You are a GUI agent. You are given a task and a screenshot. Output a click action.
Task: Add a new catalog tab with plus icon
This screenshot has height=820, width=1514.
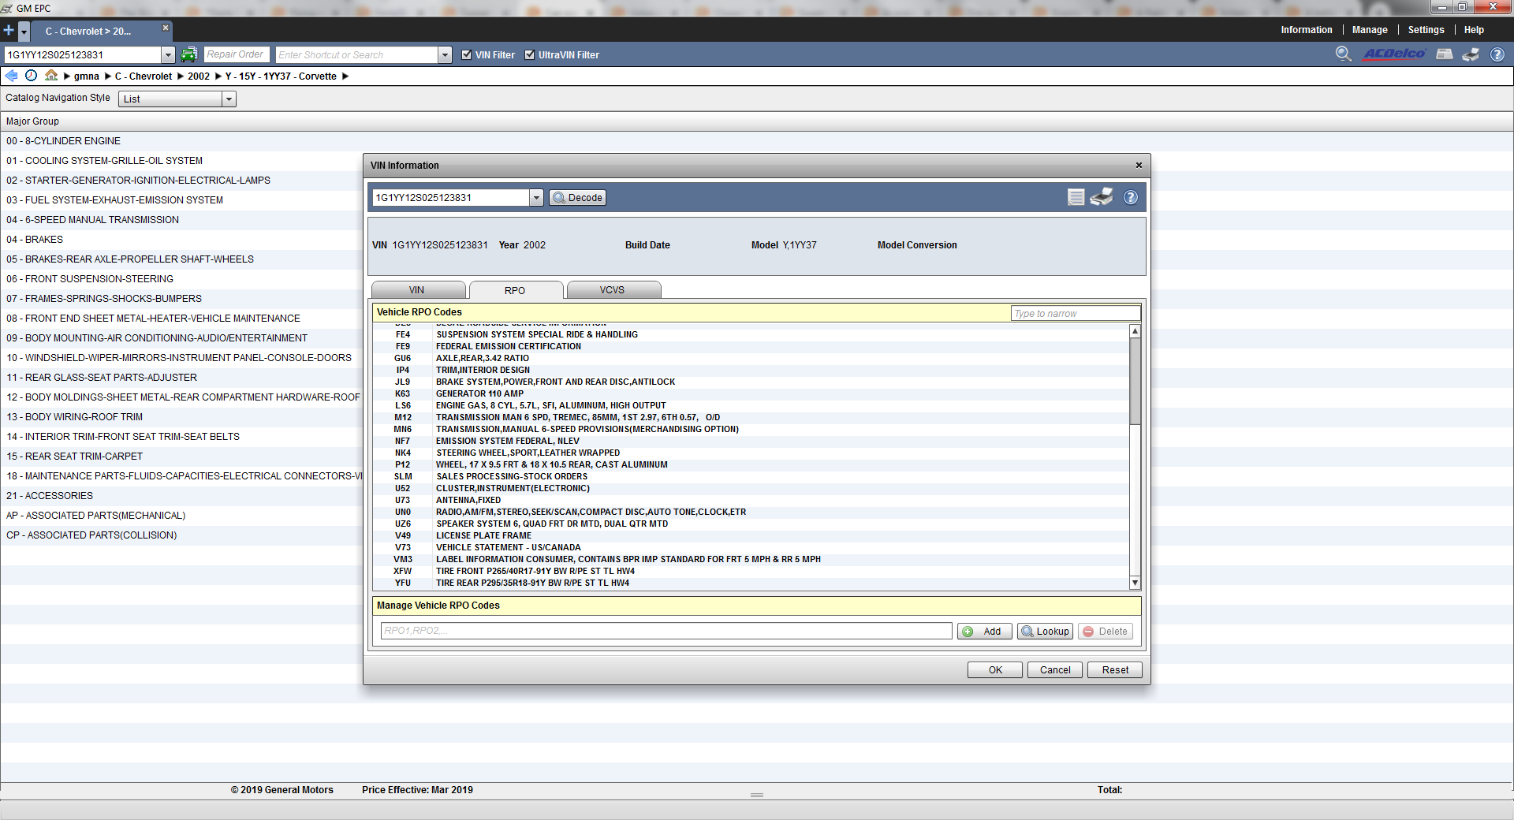(x=9, y=31)
